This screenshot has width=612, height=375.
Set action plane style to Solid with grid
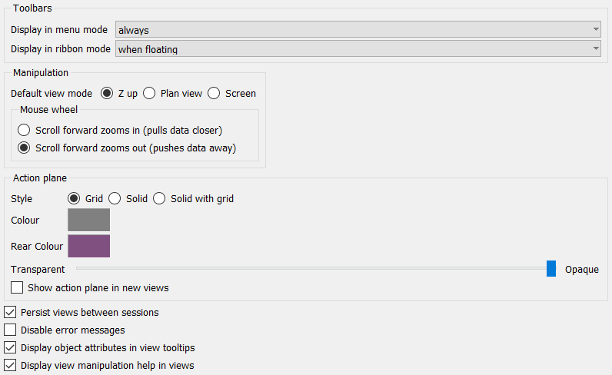point(159,198)
